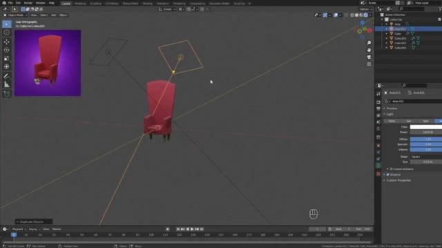The image size is (442, 248).
Task: Switch to rendered viewport shading
Action: click(365, 15)
